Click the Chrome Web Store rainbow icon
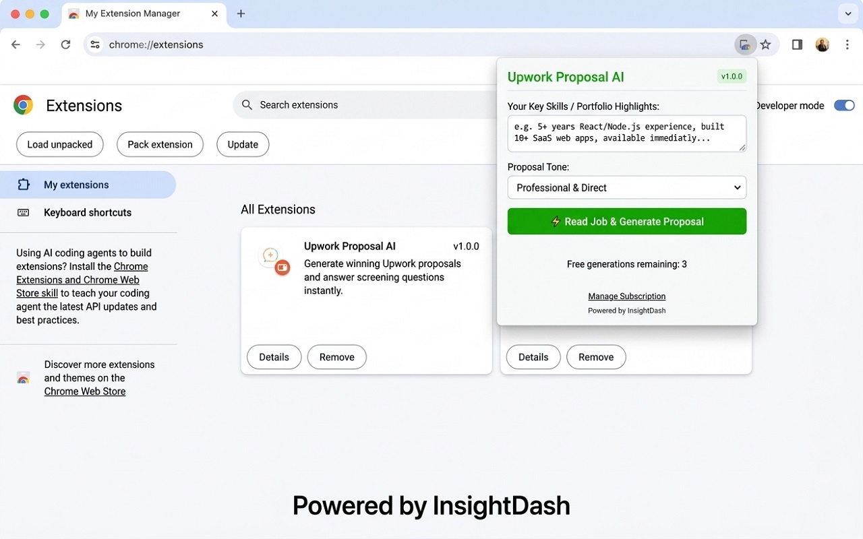Viewport: 863px width, 539px height. [24, 378]
